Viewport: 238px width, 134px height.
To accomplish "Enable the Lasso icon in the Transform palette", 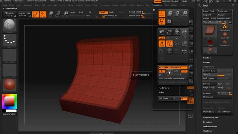I will click(162, 51).
